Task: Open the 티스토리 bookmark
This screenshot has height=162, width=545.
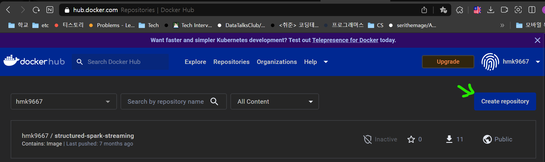Action: (x=69, y=25)
